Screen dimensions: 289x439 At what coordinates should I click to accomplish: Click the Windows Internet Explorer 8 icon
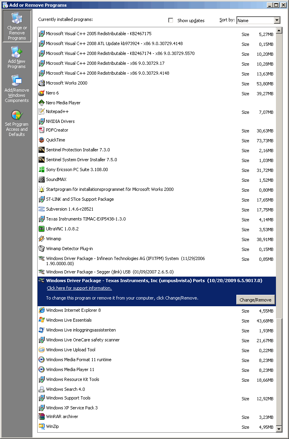(42, 310)
